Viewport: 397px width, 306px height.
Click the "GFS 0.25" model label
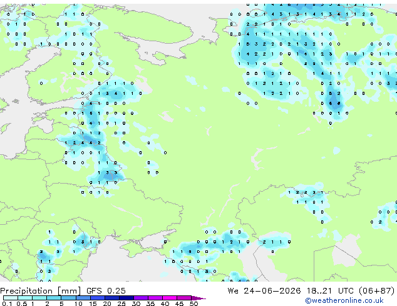tap(106, 290)
